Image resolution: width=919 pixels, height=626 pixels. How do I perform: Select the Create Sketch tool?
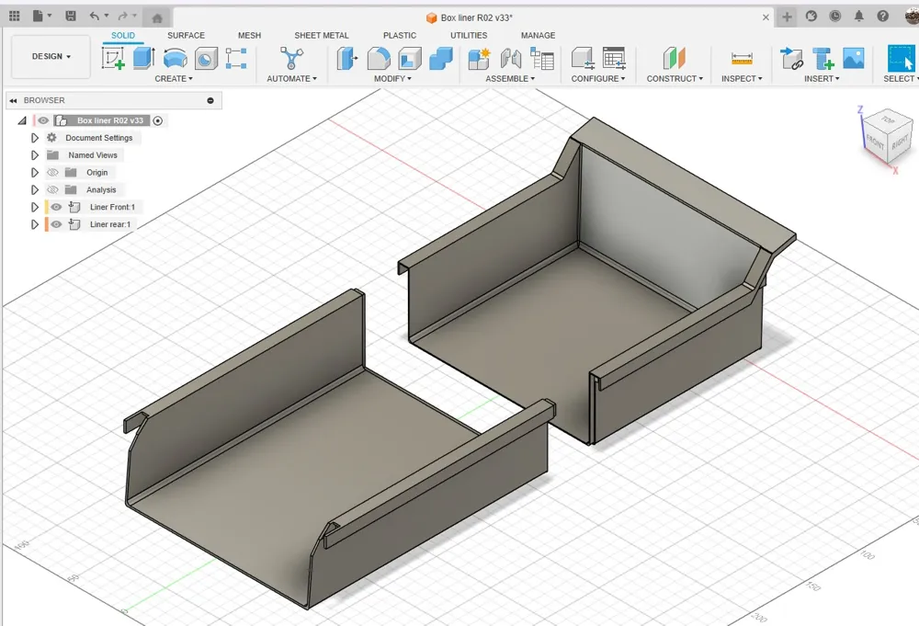[x=113, y=58]
